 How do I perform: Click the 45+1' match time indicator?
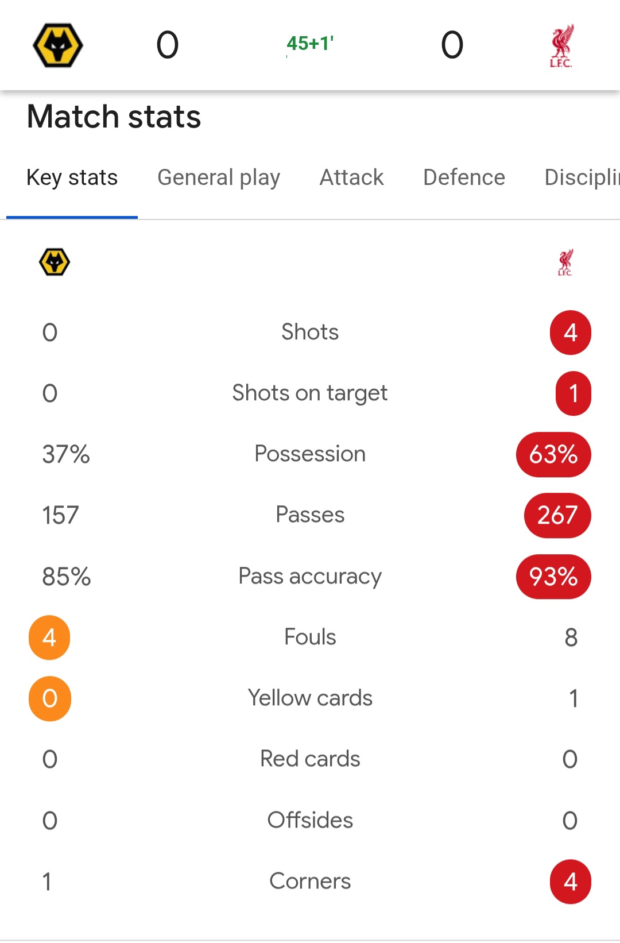pos(310,44)
